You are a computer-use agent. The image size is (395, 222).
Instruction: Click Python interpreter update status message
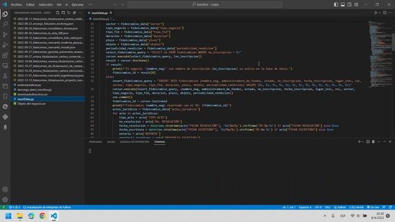point(47,207)
